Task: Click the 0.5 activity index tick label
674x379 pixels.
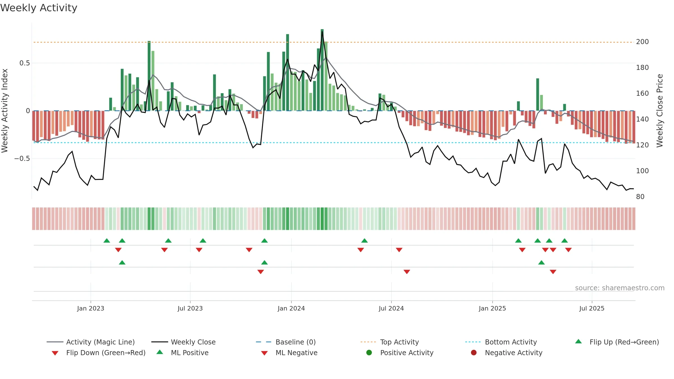Action: click(25, 63)
